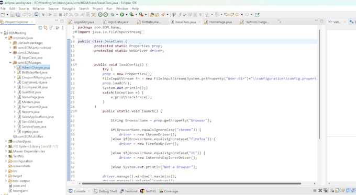The height and width of the screenshot is (195, 356).
Task: Minimize the Project Explorer panel
Action: 57,21
